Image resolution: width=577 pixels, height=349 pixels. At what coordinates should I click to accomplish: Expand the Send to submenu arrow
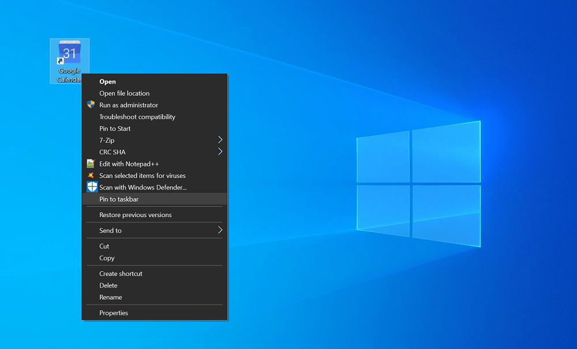click(220, 230)
